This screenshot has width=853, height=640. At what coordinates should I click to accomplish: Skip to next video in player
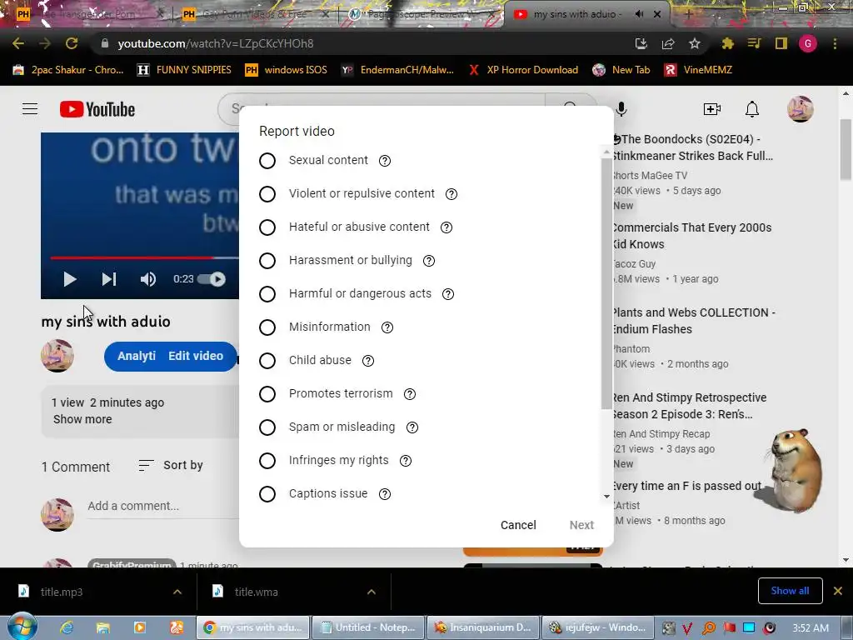point(109,279)
